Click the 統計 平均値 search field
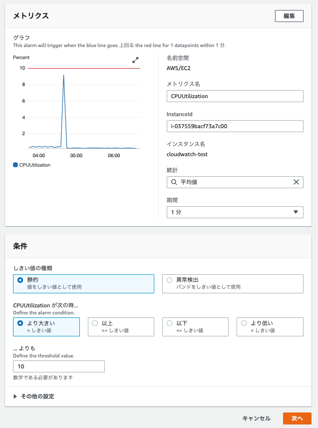The image size is (318, 428). 235,182
